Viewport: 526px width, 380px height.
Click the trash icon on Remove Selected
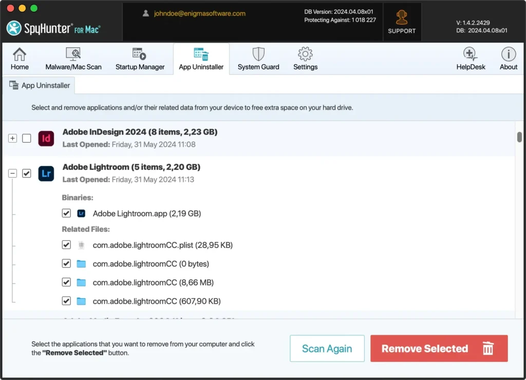(488, 348)
